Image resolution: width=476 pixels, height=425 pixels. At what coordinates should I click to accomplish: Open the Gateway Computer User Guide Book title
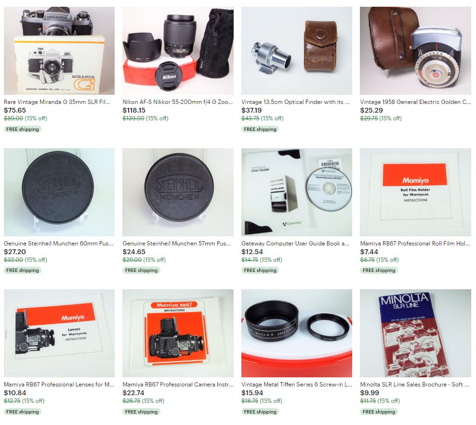pyautogui.click(x=295, y=243)
